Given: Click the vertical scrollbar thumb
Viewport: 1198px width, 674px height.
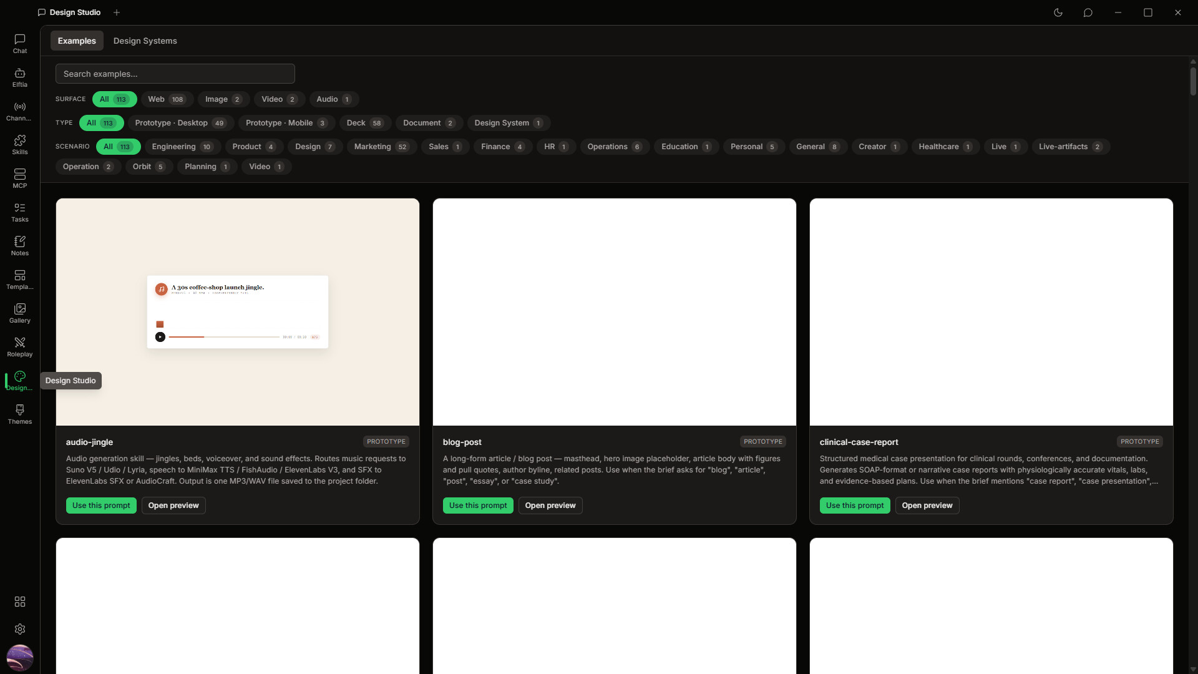Looking at the screenshot, I should (1193, 81).
